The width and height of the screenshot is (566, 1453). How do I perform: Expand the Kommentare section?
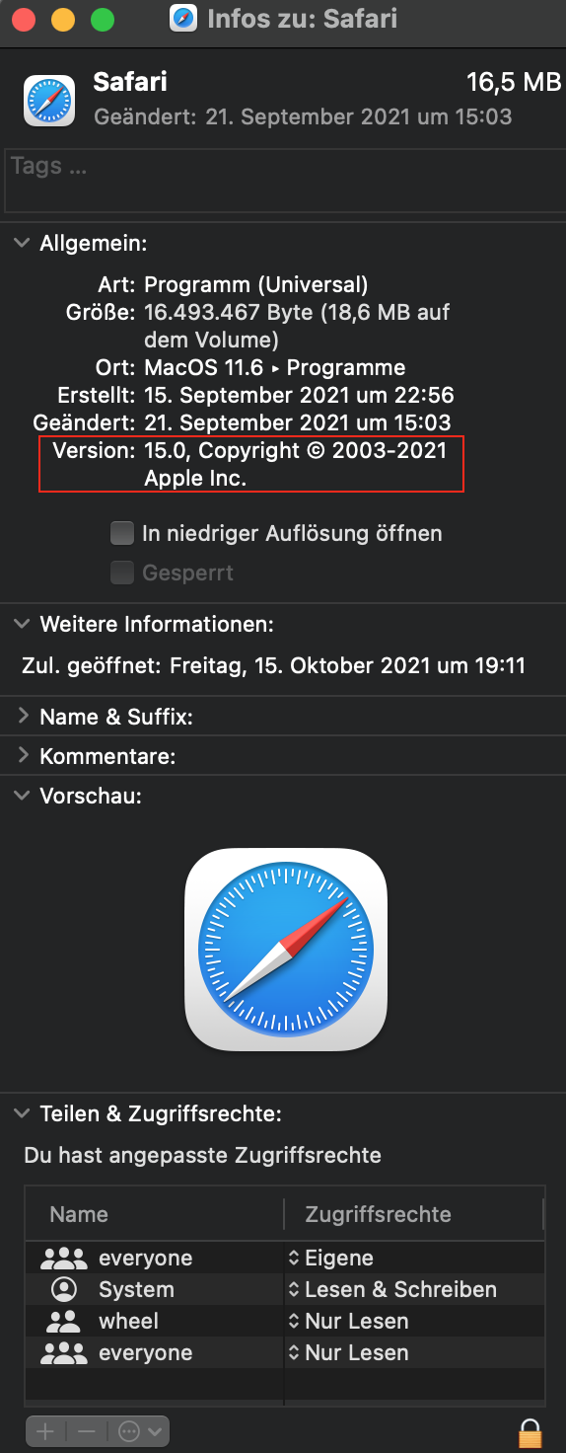22,757
